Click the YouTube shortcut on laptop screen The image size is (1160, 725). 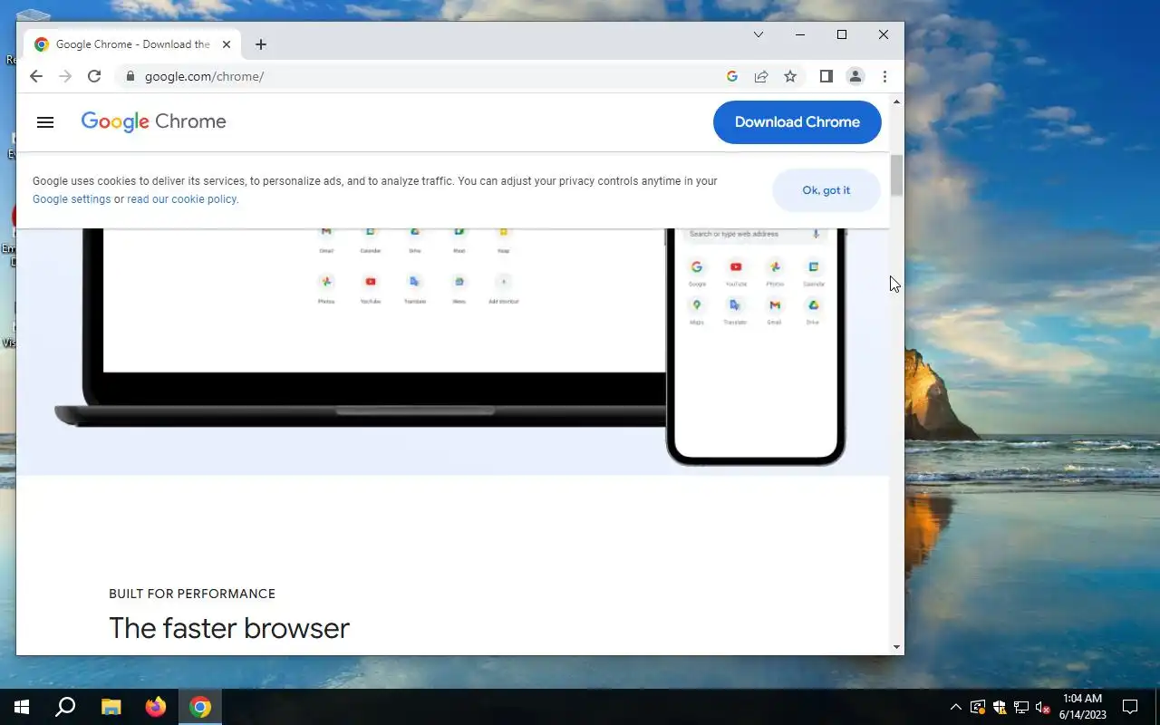click(370, 282)
